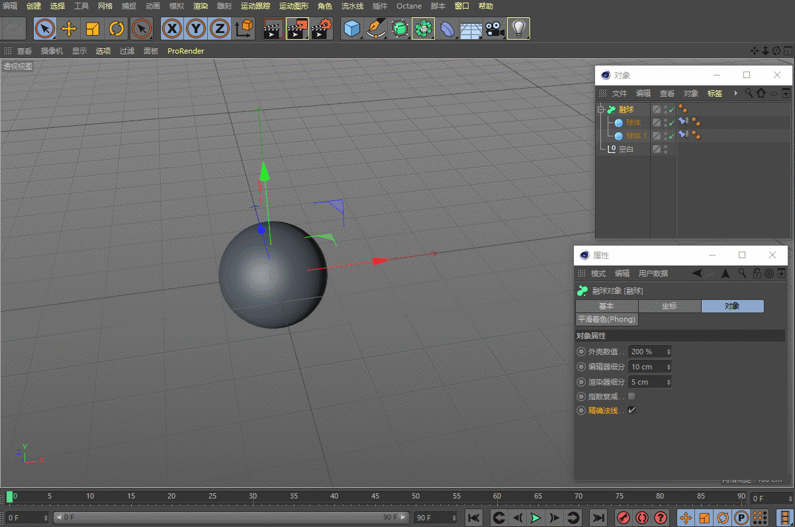Select the orange tag on 融球 row
This screenshot has width=795, height=527.
coord(683,109)
